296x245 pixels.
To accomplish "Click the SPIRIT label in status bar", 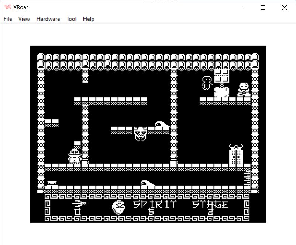I will coord(155,204).
